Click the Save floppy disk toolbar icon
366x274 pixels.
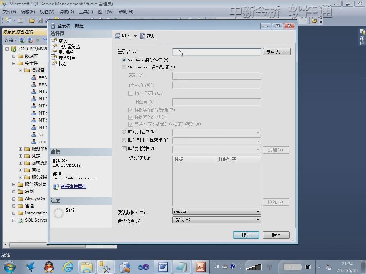tap(40, 20)
